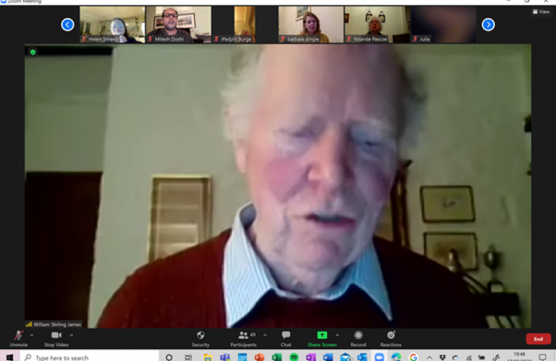The height and width of the screenshot is (361, 556).
Task: Stop Video camera
Action: (x=56, y=338)
